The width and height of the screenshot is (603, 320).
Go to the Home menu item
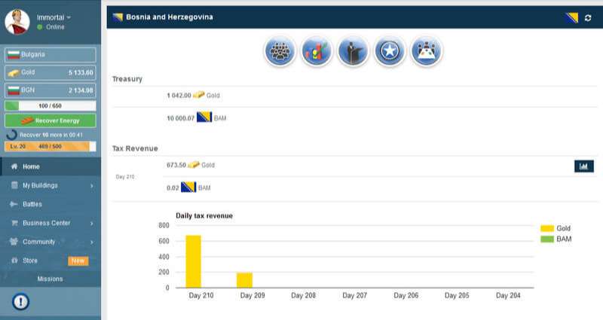(x=32, y=166)
